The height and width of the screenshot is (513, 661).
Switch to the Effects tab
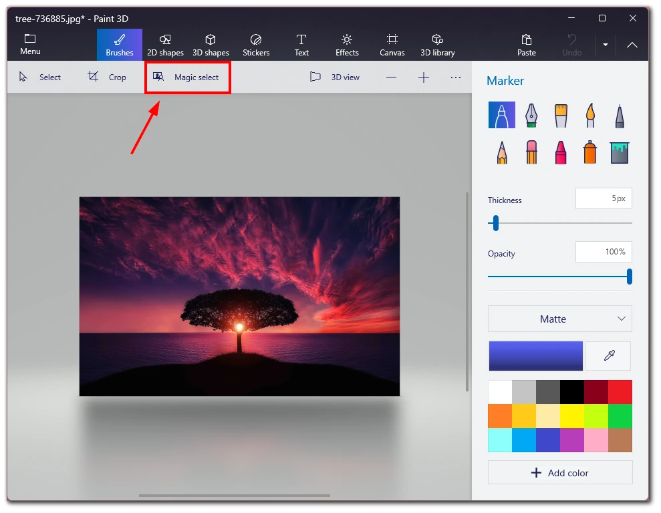[x=347, y=45]
